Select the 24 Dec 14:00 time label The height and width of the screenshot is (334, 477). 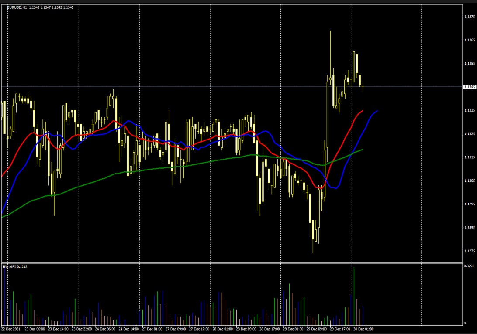[129, 329]
